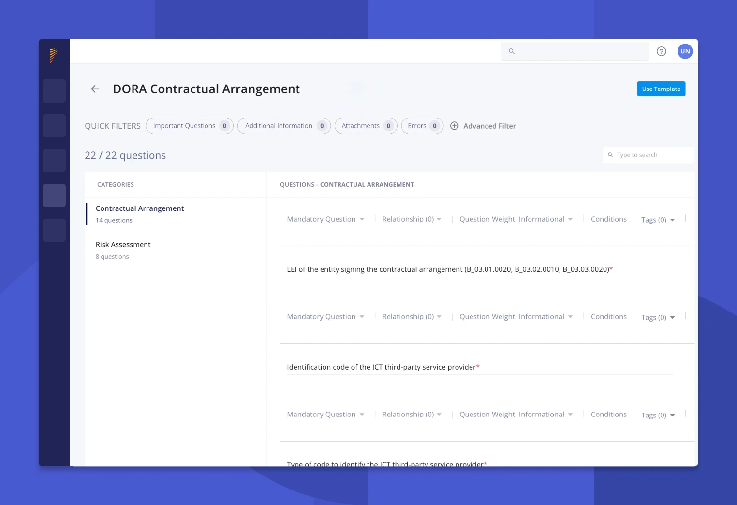Click the UN user avatar
This screenshot has width=737, height=505.
click(x=685, y=51)
